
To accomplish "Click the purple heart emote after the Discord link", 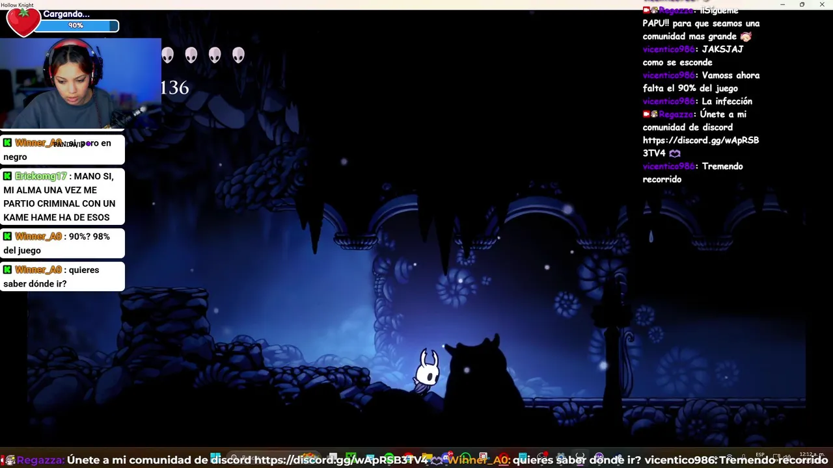I will [x=675, y=153].
